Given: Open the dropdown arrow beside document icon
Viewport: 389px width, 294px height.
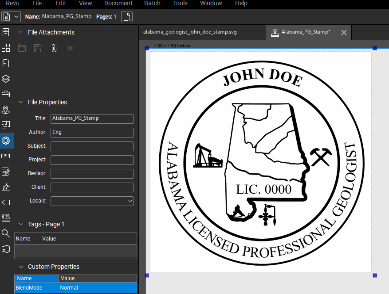Looking at the screenshot, I should click(x=16, y=16).
